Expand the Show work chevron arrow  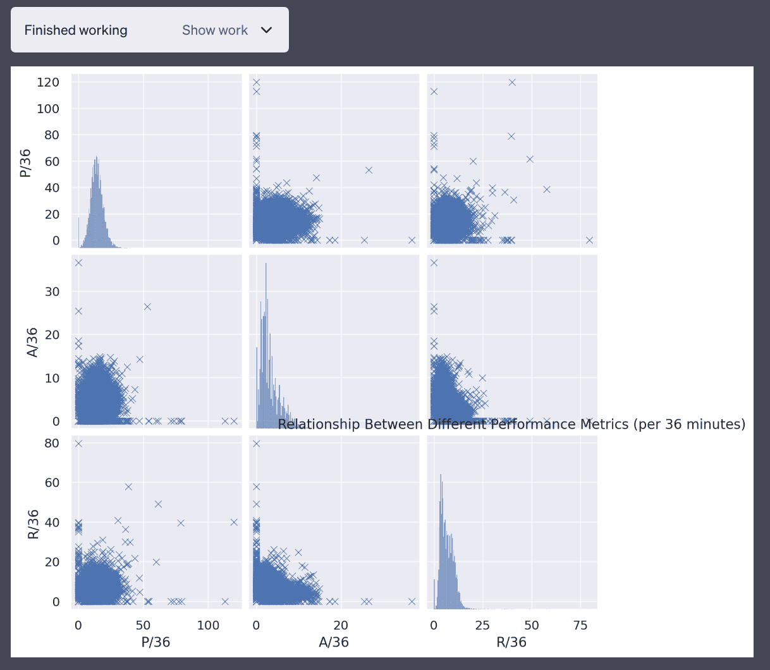pos(267,30)
